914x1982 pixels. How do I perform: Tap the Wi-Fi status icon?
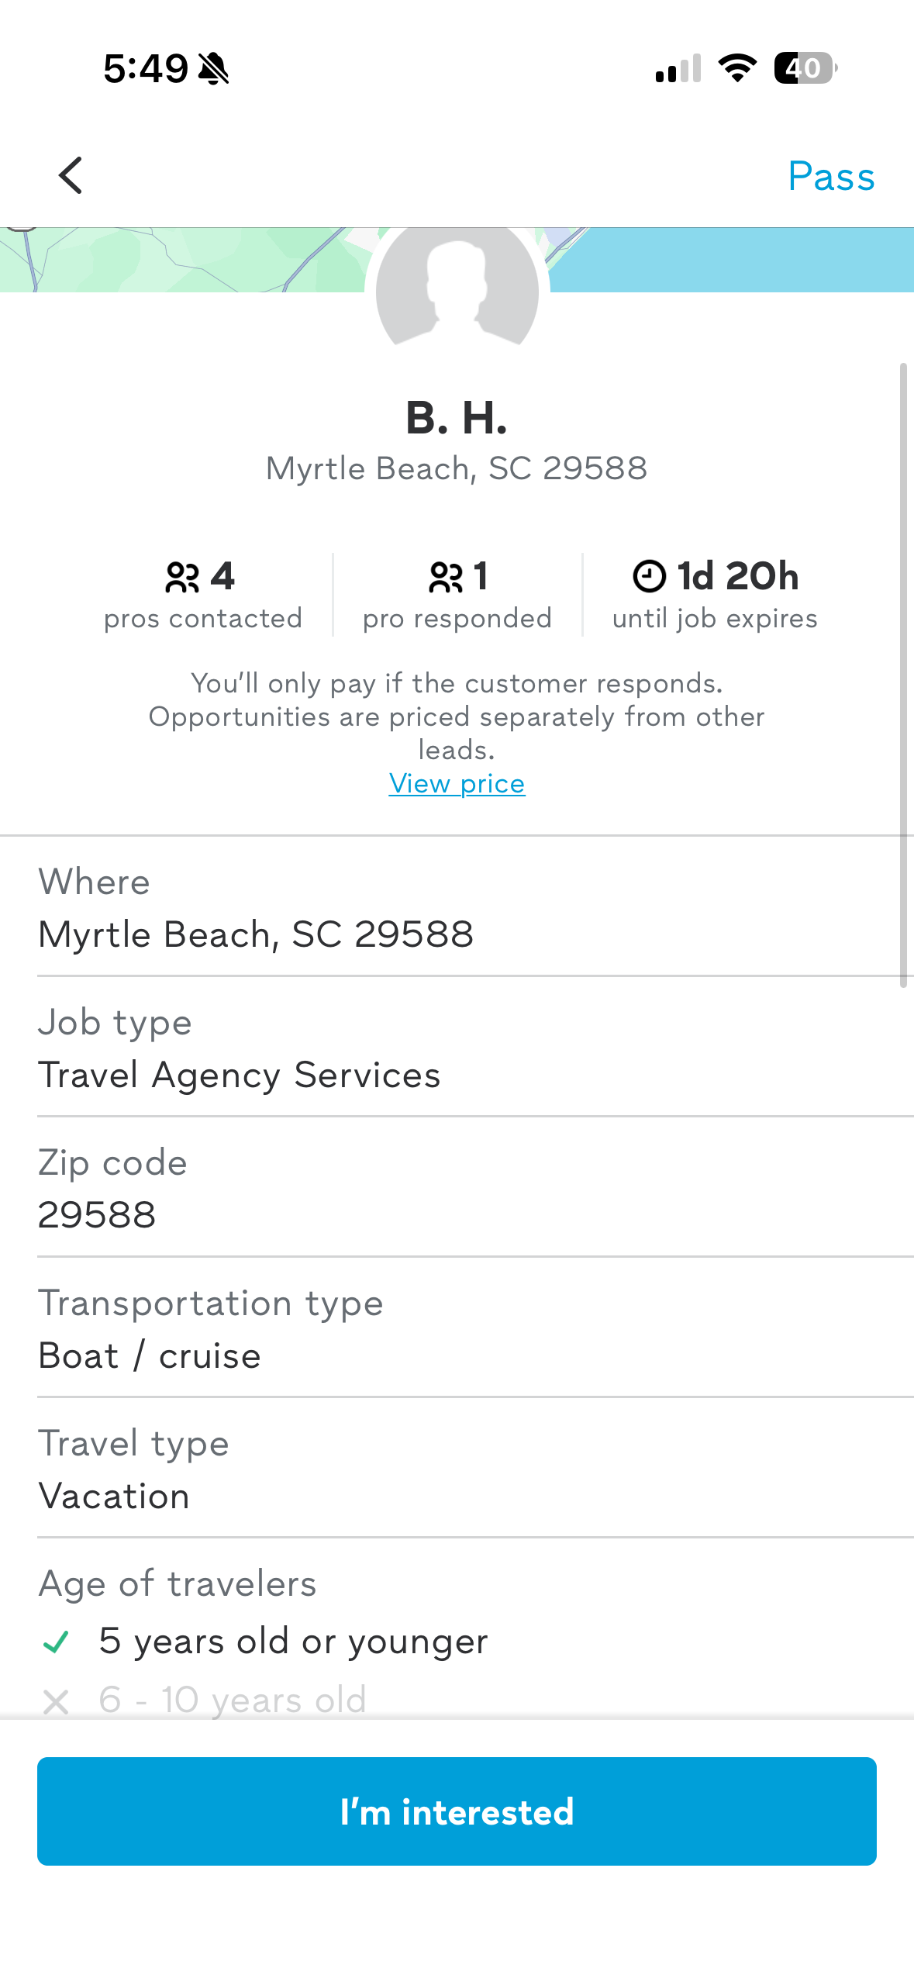tap(737, 68)
